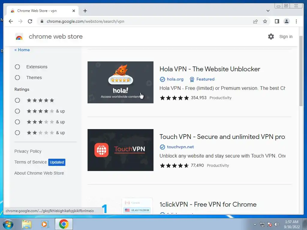Open Windows Explorer from the taskbar
The width and height of the screenshot is (307, 230).
(27, 224)
